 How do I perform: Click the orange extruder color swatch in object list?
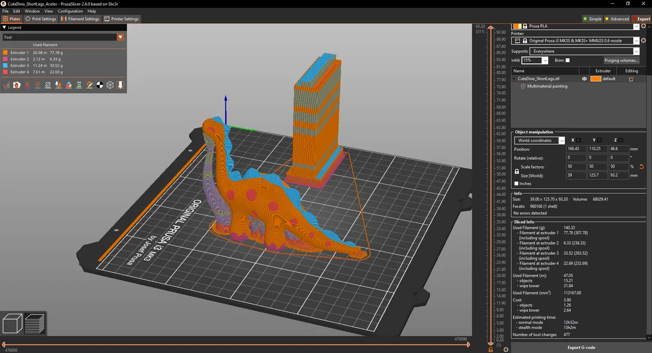[596, 79]
